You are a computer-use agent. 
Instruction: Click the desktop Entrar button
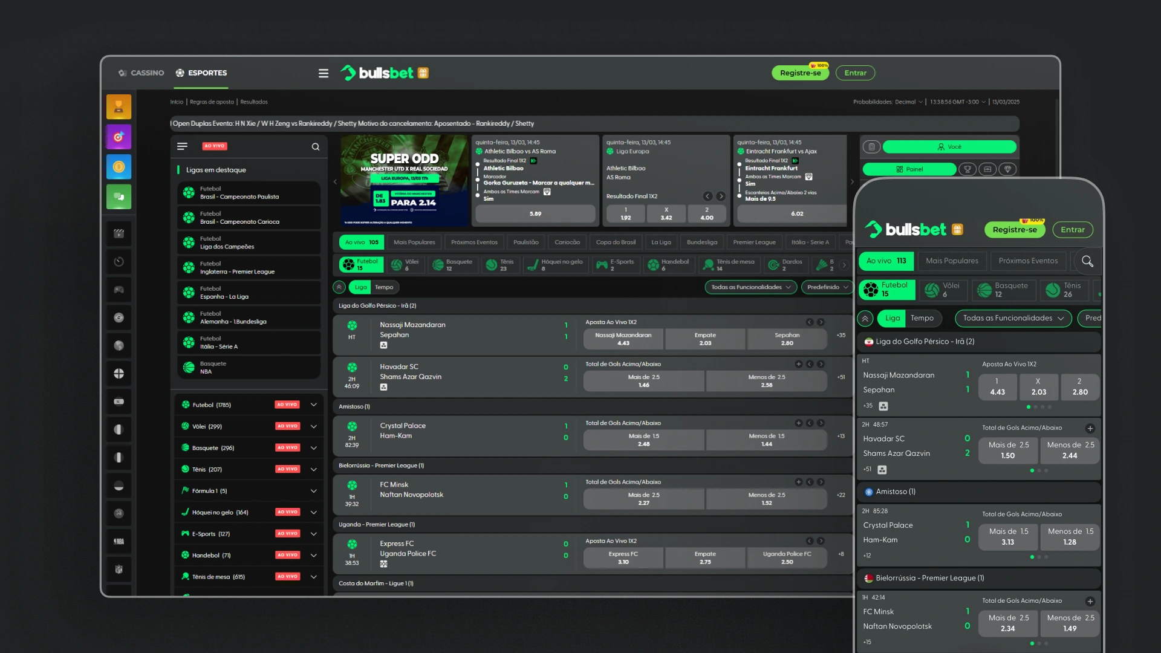click(855, 73)
